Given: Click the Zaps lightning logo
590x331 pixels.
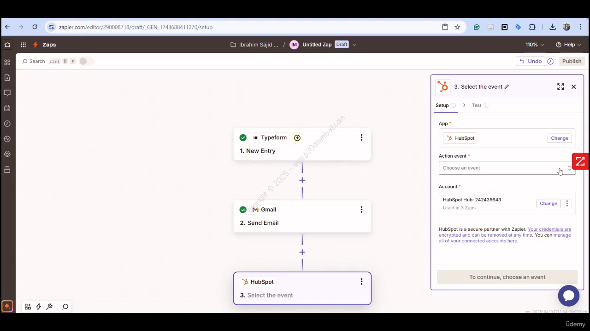Looking at the screenshot, I should [35, 45].
